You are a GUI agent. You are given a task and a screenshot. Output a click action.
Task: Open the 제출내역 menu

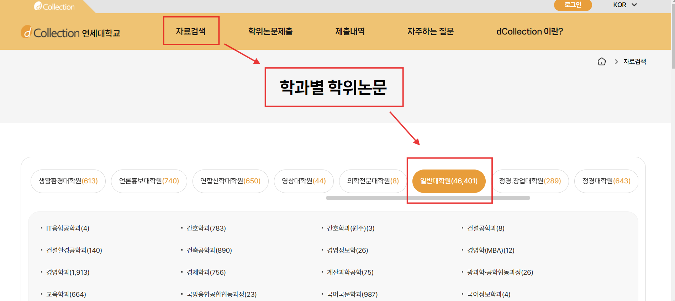tap(350, 31)
